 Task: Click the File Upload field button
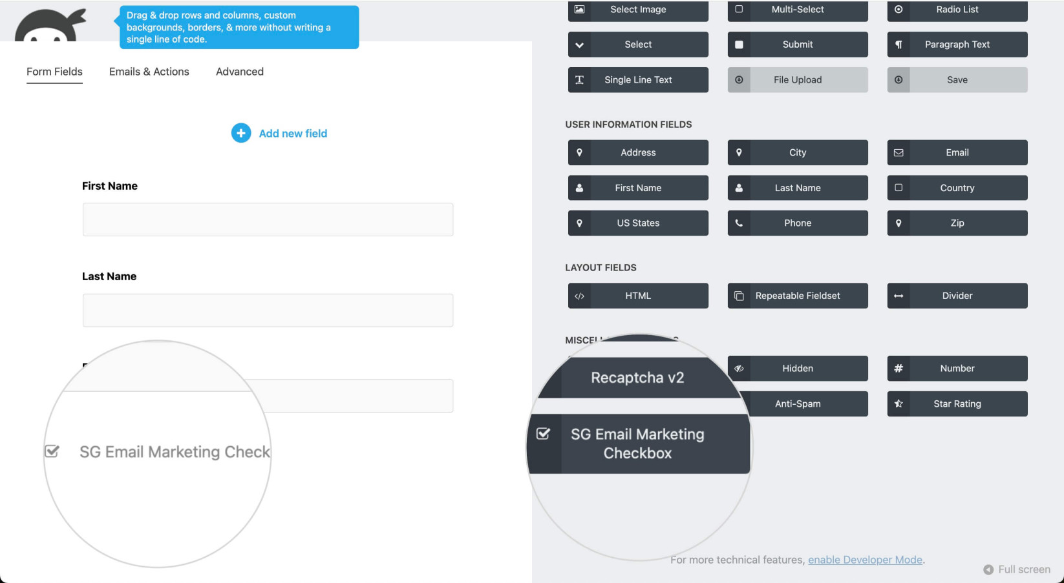coord(798,80)
